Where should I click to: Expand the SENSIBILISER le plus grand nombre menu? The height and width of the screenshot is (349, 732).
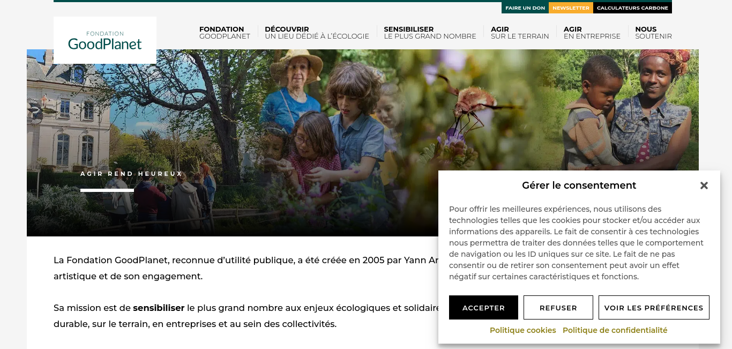430,33
